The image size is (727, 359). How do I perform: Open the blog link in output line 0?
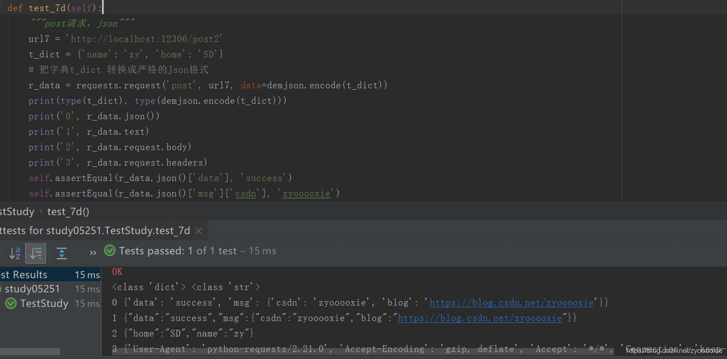click(512, 302)
